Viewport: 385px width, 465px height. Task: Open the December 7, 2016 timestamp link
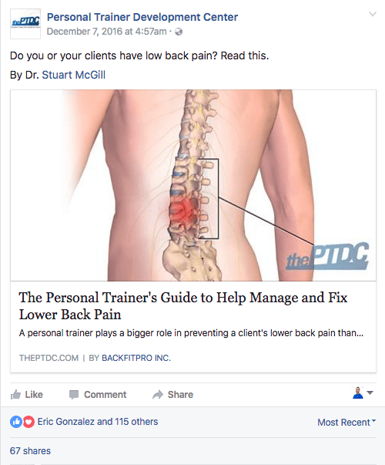[106, 32]
